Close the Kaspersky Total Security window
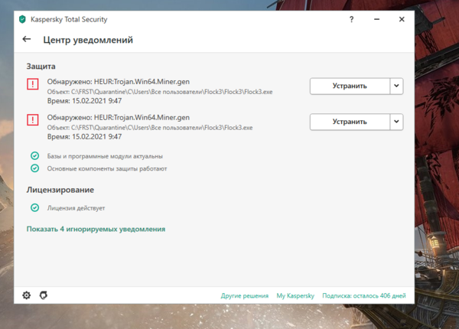This screenshot has width=459, height=329. pos(402,19)
